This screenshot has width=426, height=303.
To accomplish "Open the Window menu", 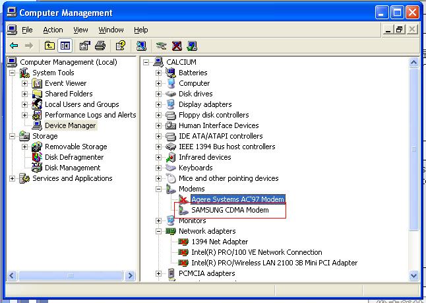I will (x=111, y=30).
